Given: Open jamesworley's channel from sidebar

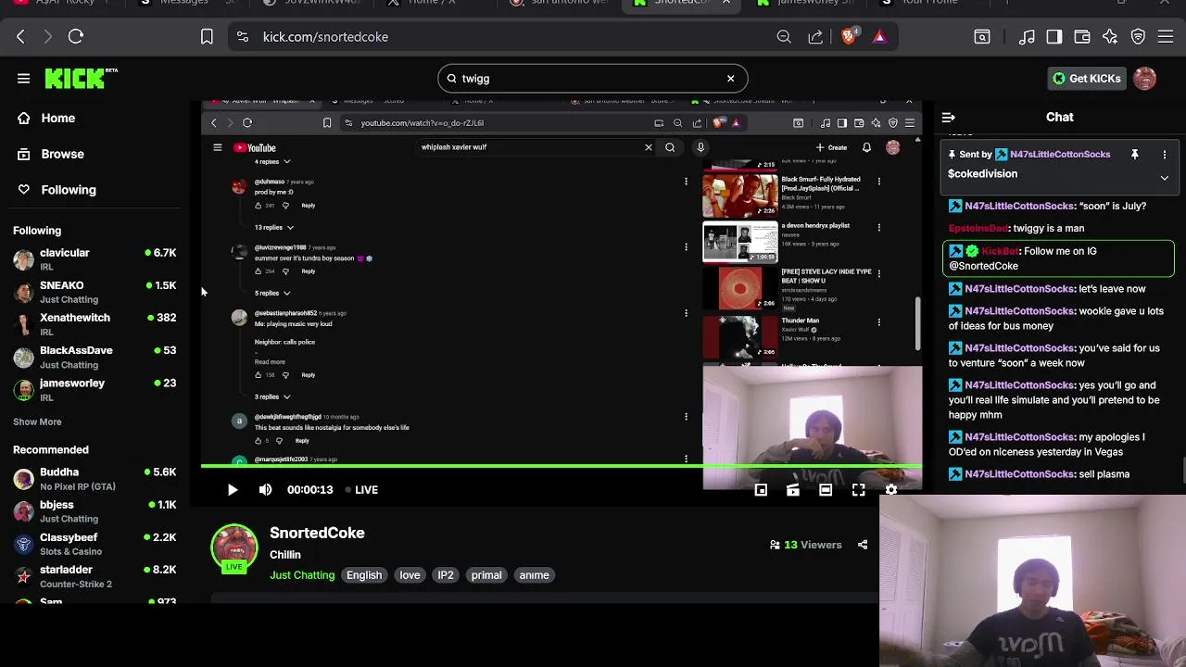Looking at the screenshot, I should [x=95, y=389].
